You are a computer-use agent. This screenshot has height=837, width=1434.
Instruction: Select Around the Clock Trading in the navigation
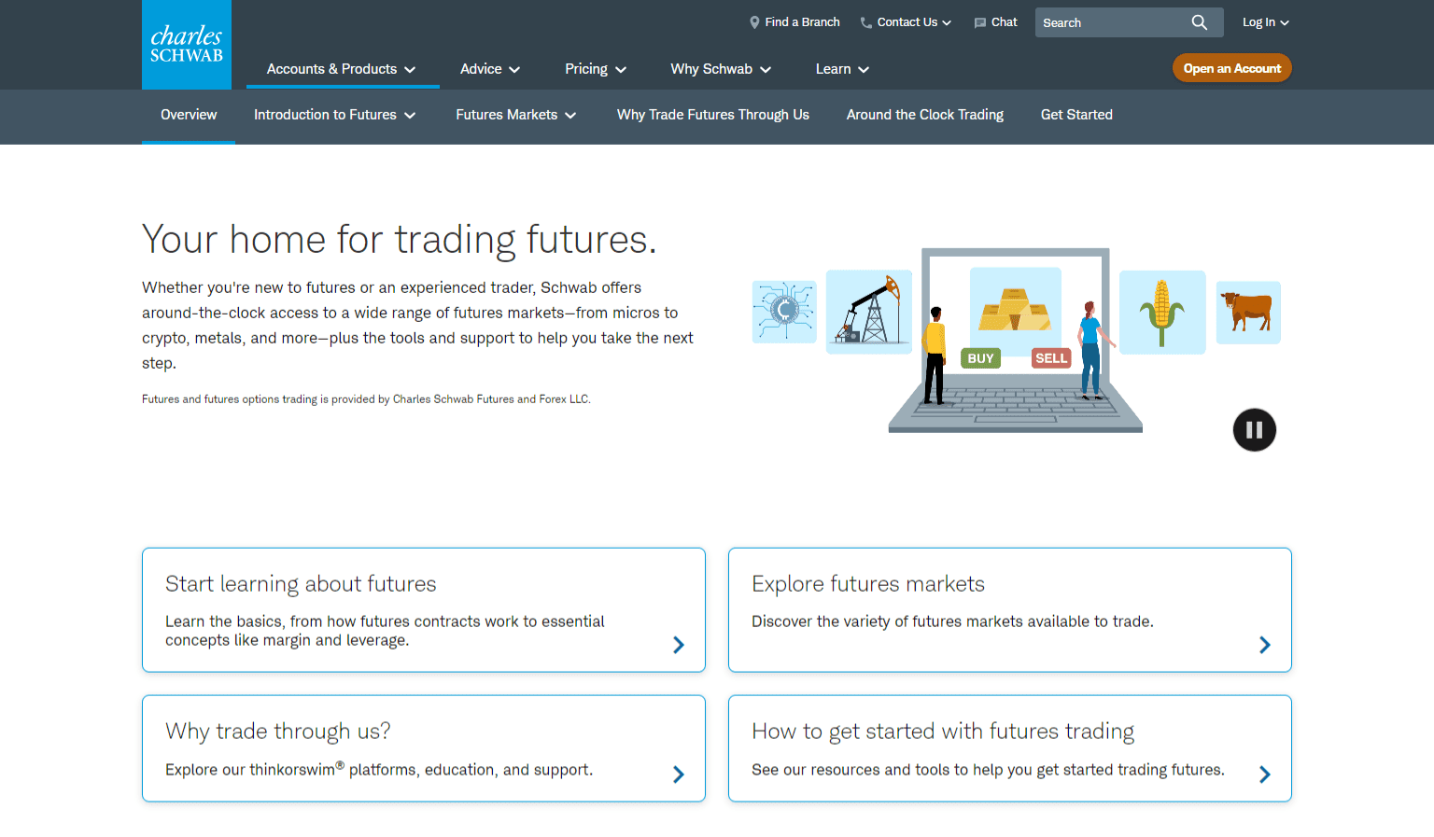coord(924,114)
